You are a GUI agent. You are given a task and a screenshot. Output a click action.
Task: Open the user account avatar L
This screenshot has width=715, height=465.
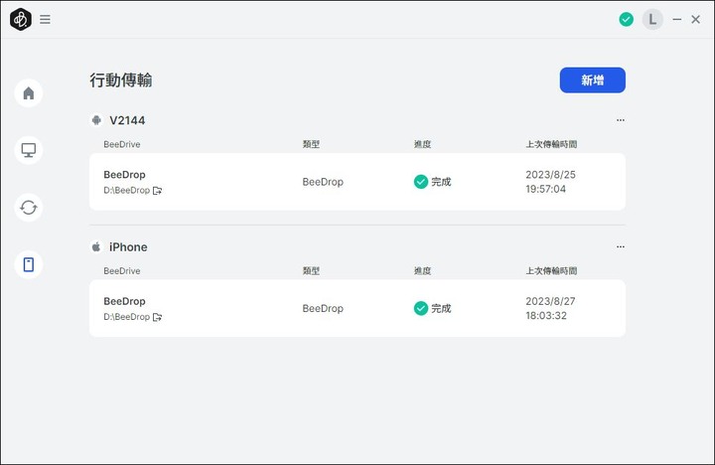tap(652, 20)
